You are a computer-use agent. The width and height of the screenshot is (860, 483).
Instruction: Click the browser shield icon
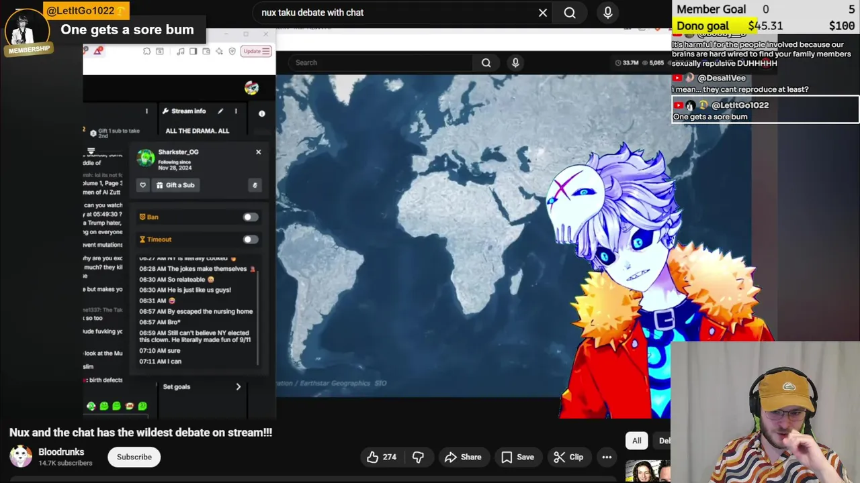tap(232, 52)
